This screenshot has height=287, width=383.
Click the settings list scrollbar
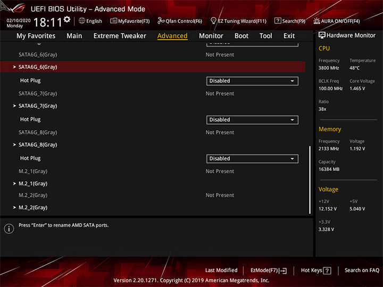[x=310, y=180]
